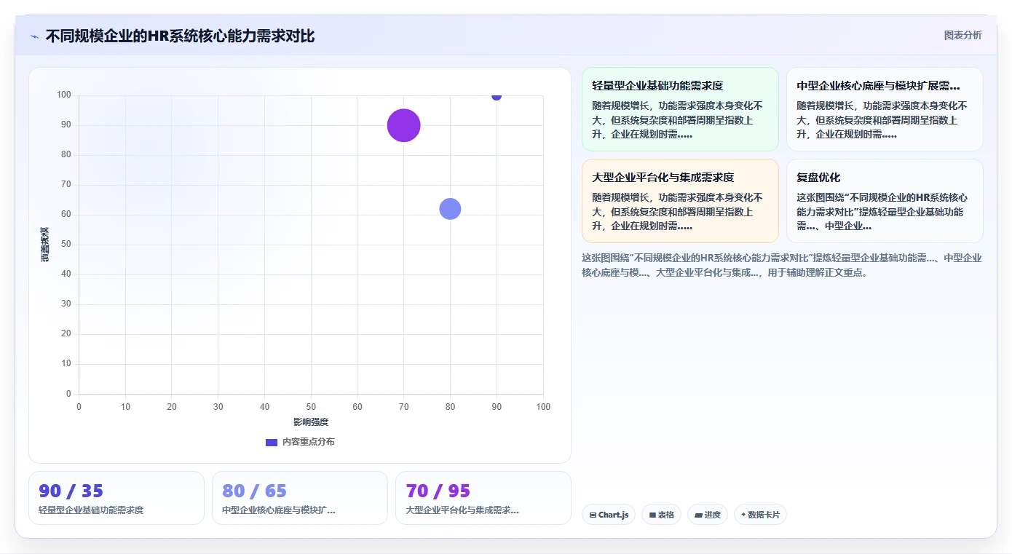Image resolution: width=1012 pixels, height=554 pixels.
Task: Select the 70 / 95 stat card
Action: 483,498
